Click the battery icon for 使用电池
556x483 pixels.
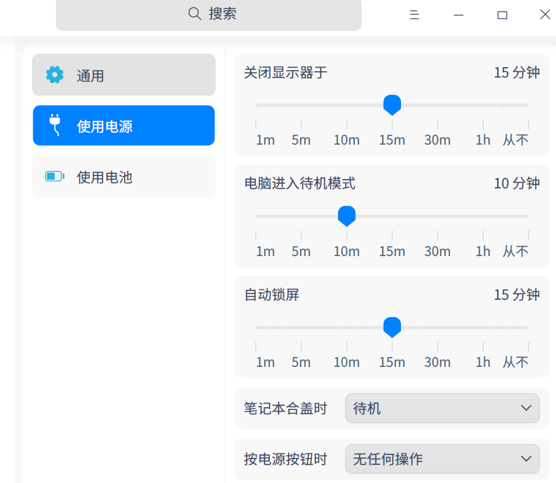pos(55,176)
